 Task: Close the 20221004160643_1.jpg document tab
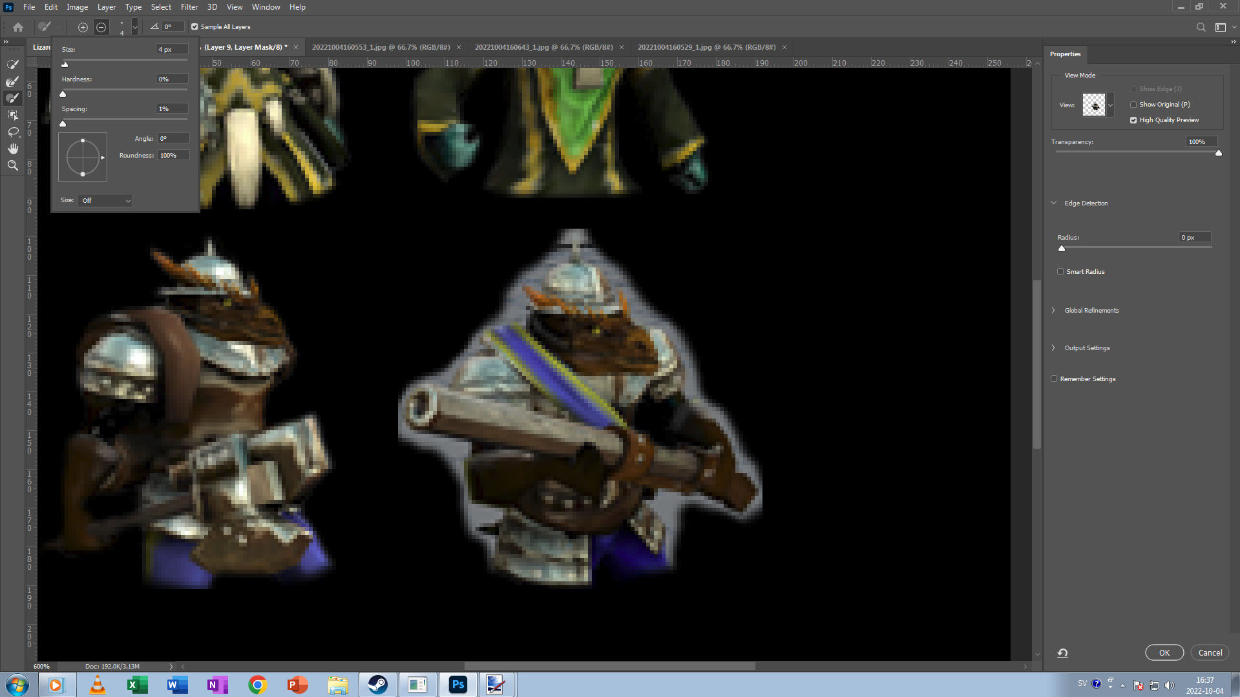pos(622,47)
